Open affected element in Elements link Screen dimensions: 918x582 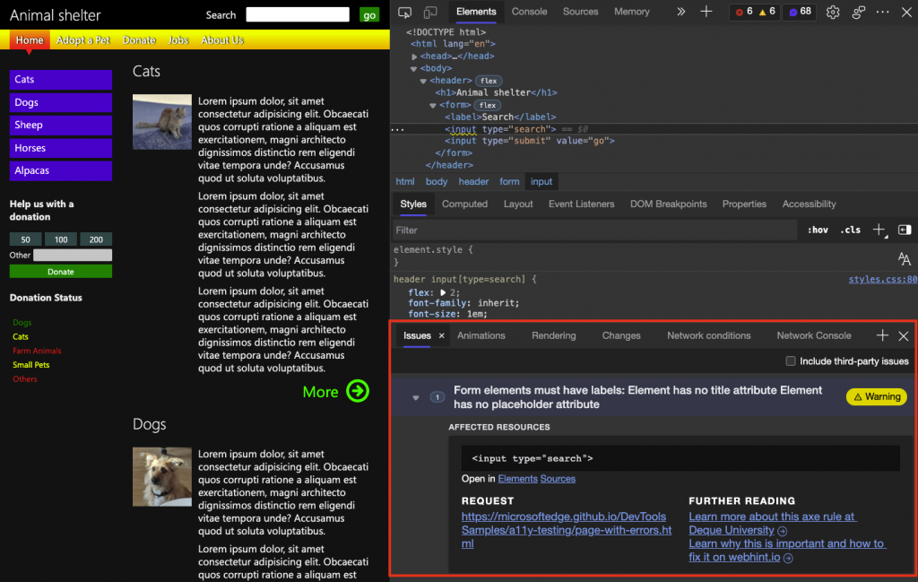click(x=517, y=479)
